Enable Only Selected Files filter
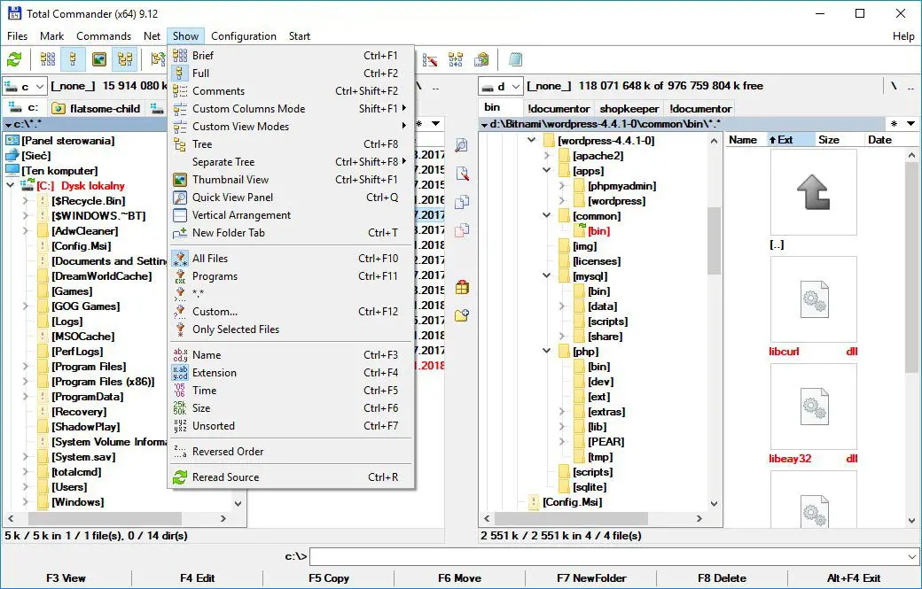This screenshot has width=922, height=589. [292, 329]
